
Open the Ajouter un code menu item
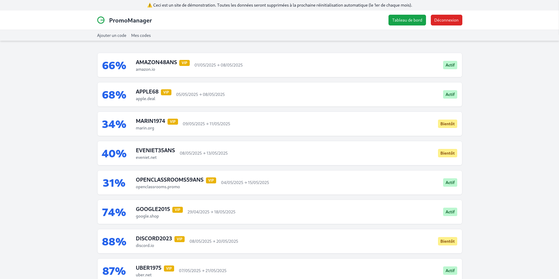[x=112, y=35]
